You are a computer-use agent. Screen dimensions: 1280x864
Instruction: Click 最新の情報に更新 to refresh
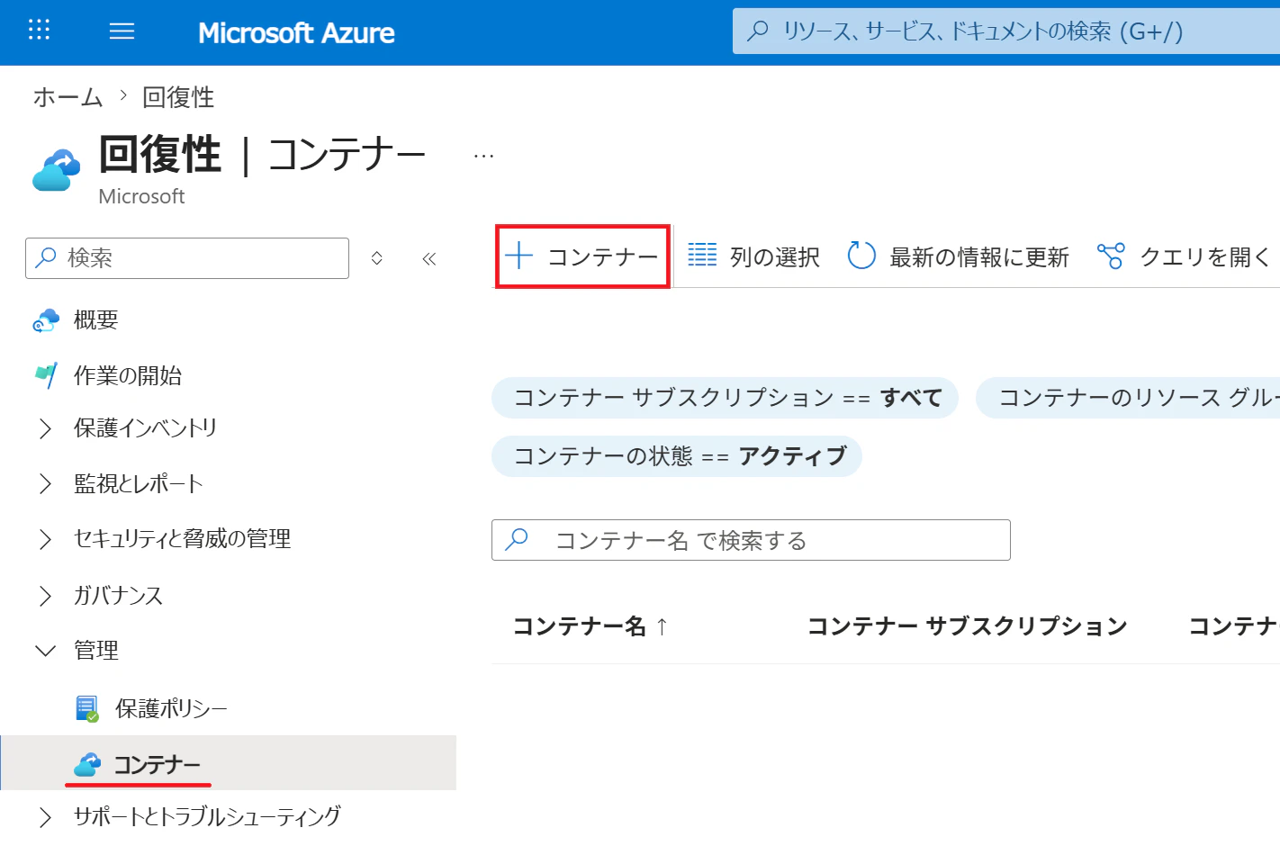tap(959, 256)
